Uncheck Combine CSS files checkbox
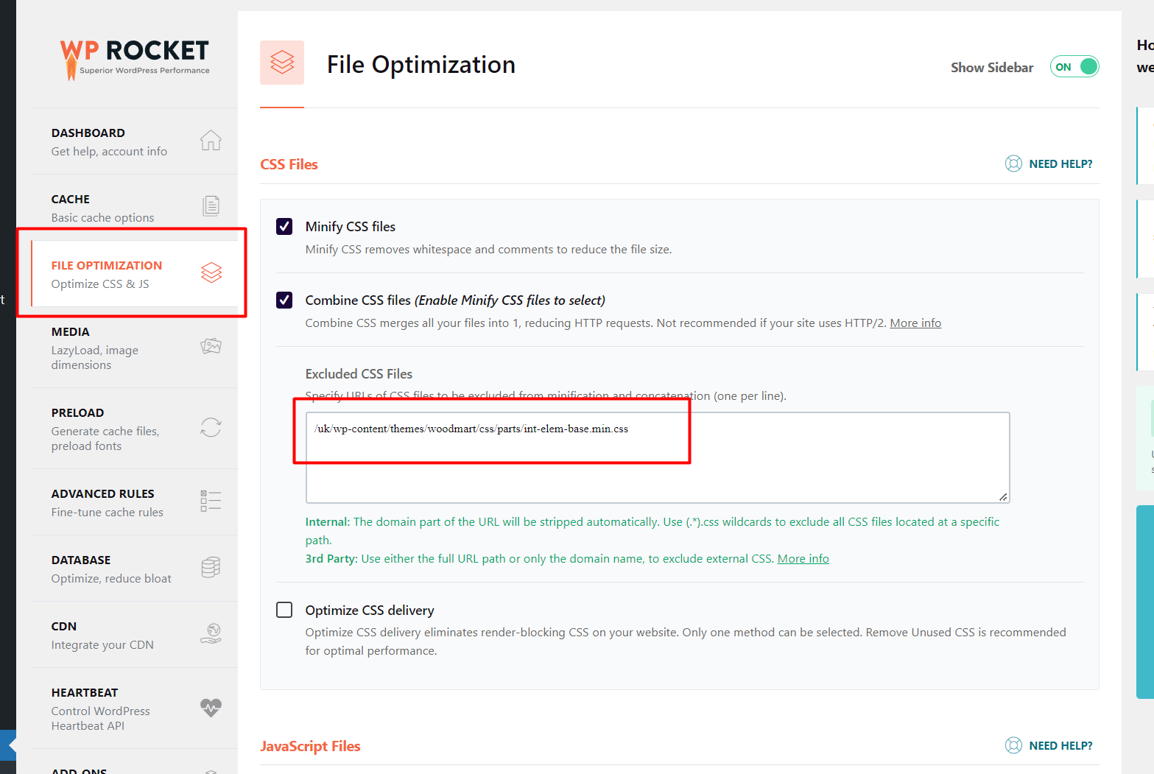The height and width of the screenshot is (774, 1154). (284, 300)
